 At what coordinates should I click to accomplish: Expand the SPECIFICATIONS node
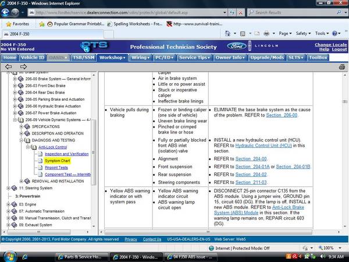(22, 127)
